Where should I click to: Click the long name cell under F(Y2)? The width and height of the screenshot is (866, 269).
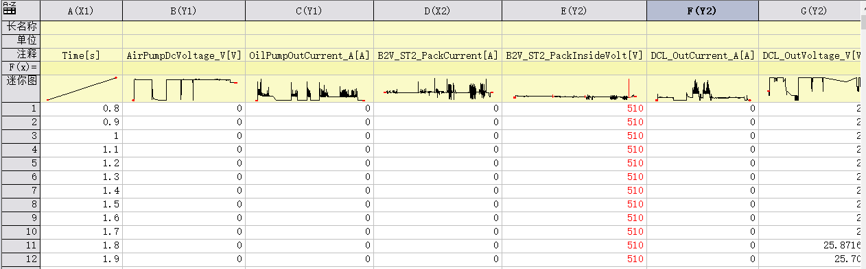(x=703, y=27)
